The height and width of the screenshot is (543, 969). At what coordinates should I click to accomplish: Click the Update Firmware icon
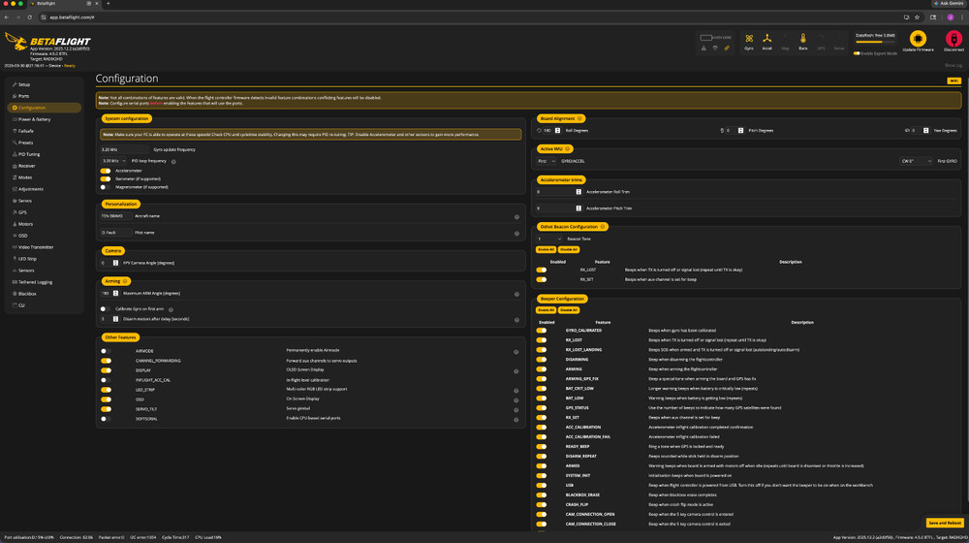(x=918, y=41)
